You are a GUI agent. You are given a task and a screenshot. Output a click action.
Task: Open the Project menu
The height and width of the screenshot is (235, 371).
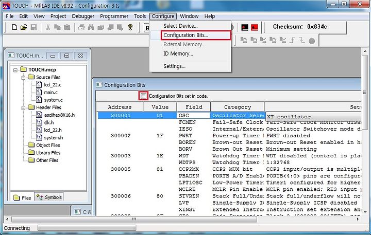click(x=58, y=16)
